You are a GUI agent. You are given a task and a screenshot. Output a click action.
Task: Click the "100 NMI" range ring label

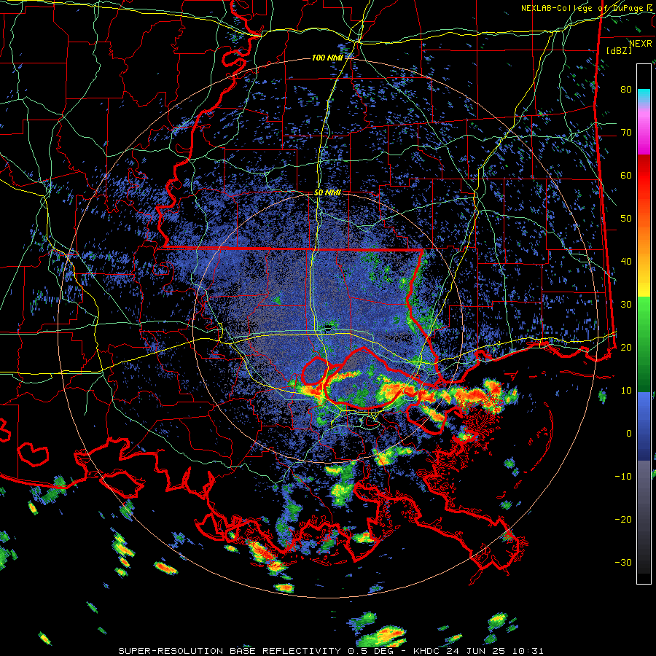(327, 58)
